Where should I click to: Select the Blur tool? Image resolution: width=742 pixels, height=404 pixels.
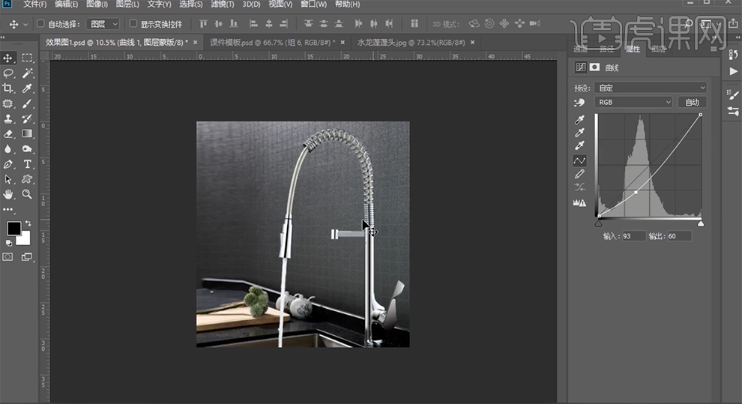[8, 148]
